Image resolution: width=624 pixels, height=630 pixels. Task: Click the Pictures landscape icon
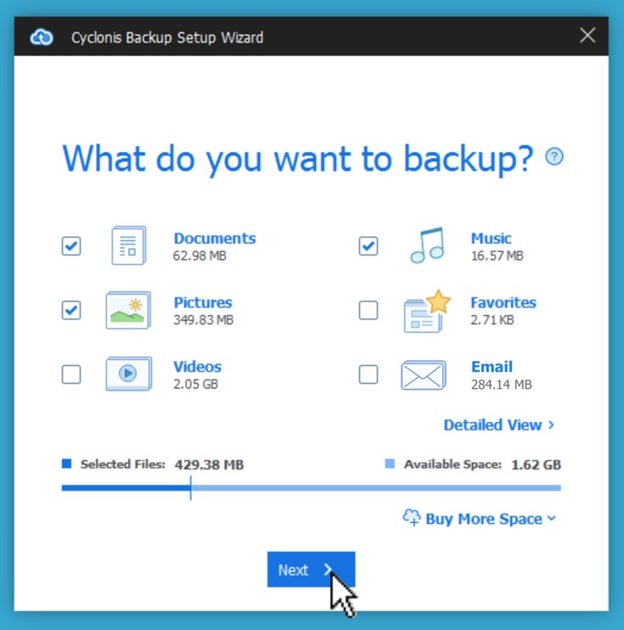(128, 310)
